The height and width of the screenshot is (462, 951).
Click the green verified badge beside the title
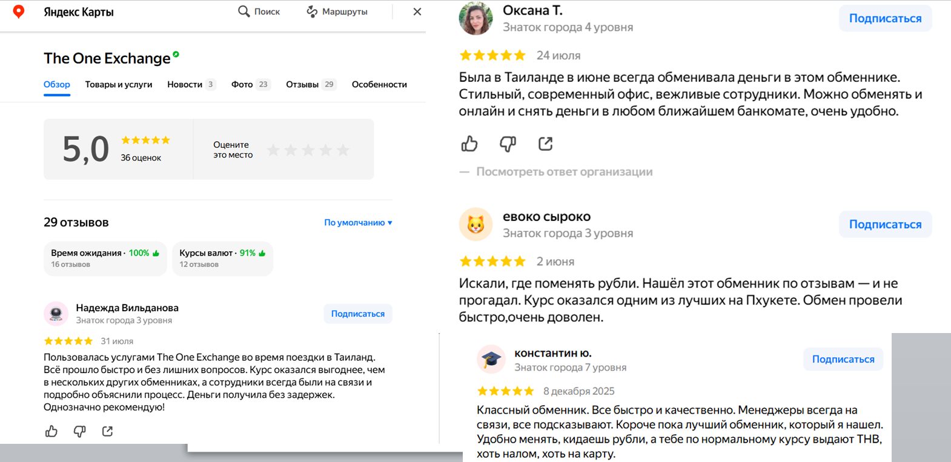[x=176, y=54]
